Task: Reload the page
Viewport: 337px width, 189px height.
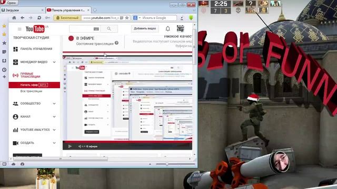Action: coord(39,18)
